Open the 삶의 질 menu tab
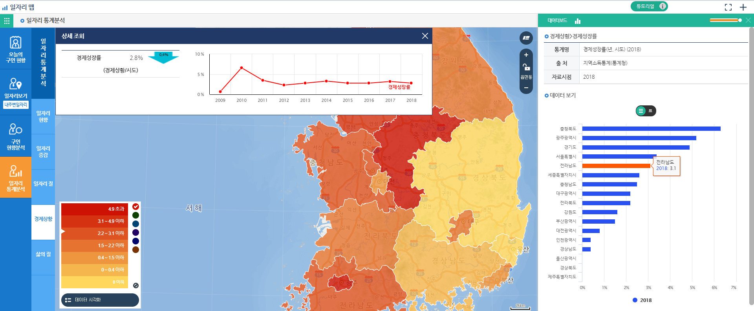Image resolution: width=754 pixels, height=311 pixels. [x=43, y=254]
